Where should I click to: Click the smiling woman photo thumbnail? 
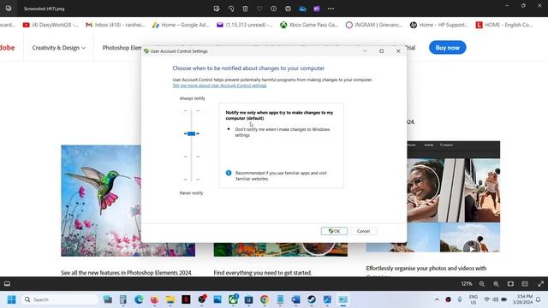coord(425,190)
